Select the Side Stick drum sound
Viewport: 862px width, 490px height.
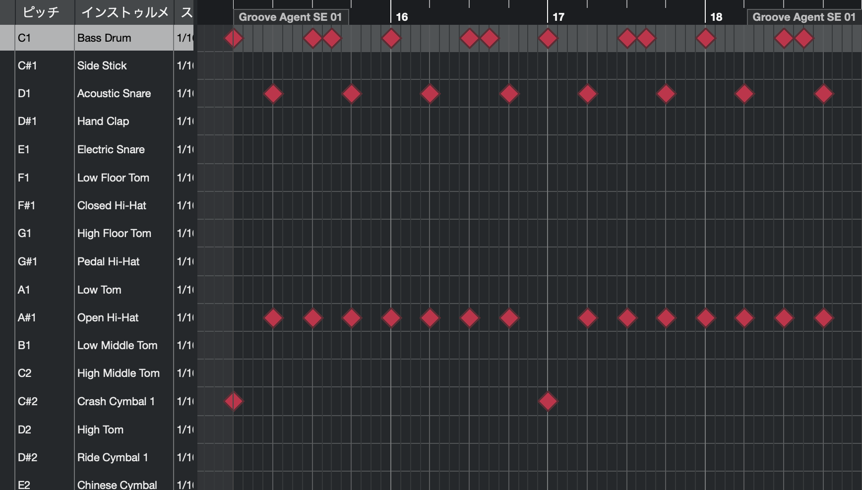click(x=102, y=65)
